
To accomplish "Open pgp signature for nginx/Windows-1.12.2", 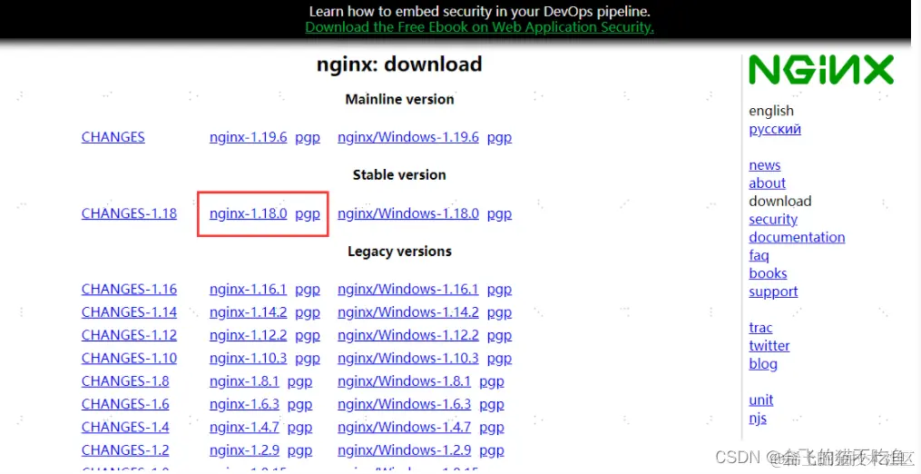I will pos(499,336).
